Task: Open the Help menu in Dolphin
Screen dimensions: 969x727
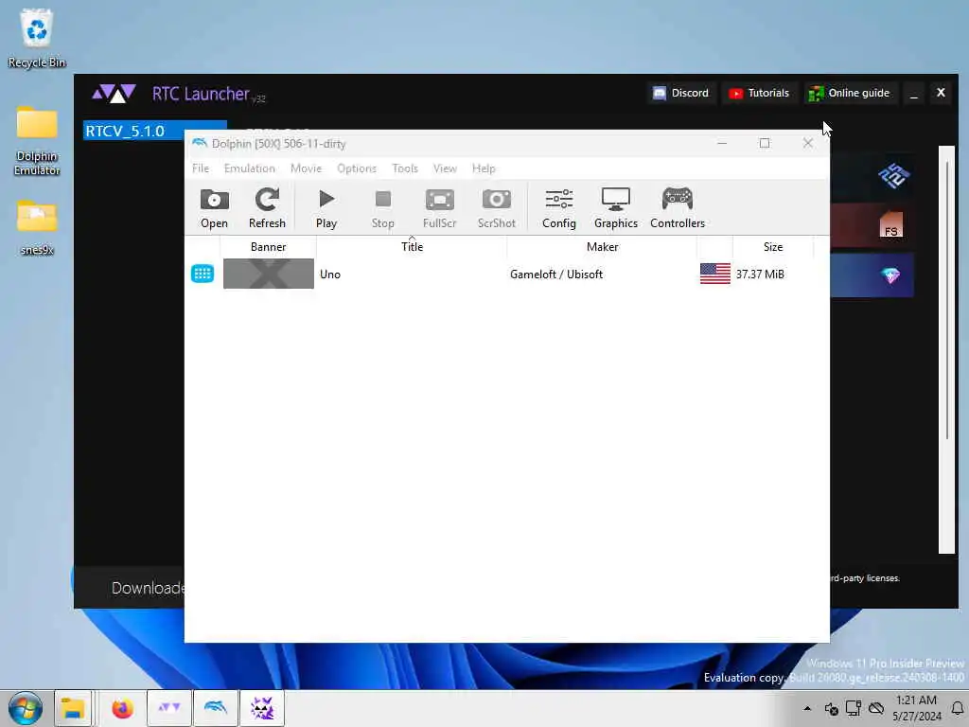Action: (484, 168)
